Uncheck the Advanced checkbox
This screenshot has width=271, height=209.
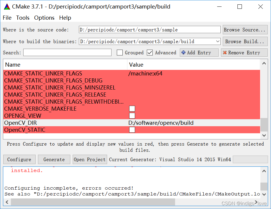[150, 53]
